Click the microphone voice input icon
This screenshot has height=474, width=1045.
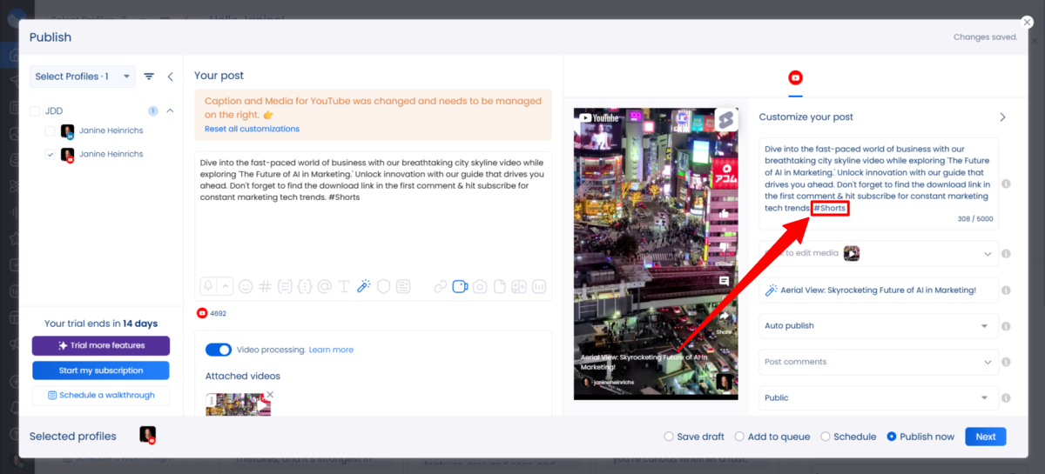(208, 286)
